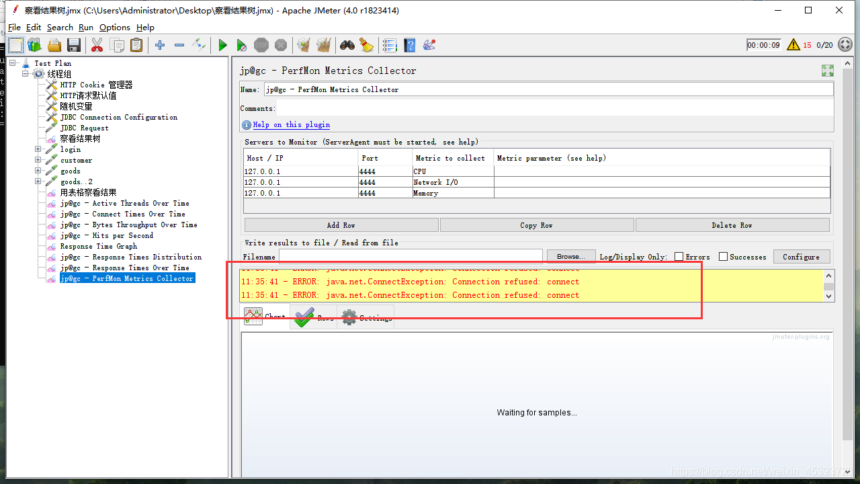
Task: Switch to the Rows tab
Action: 314,317
